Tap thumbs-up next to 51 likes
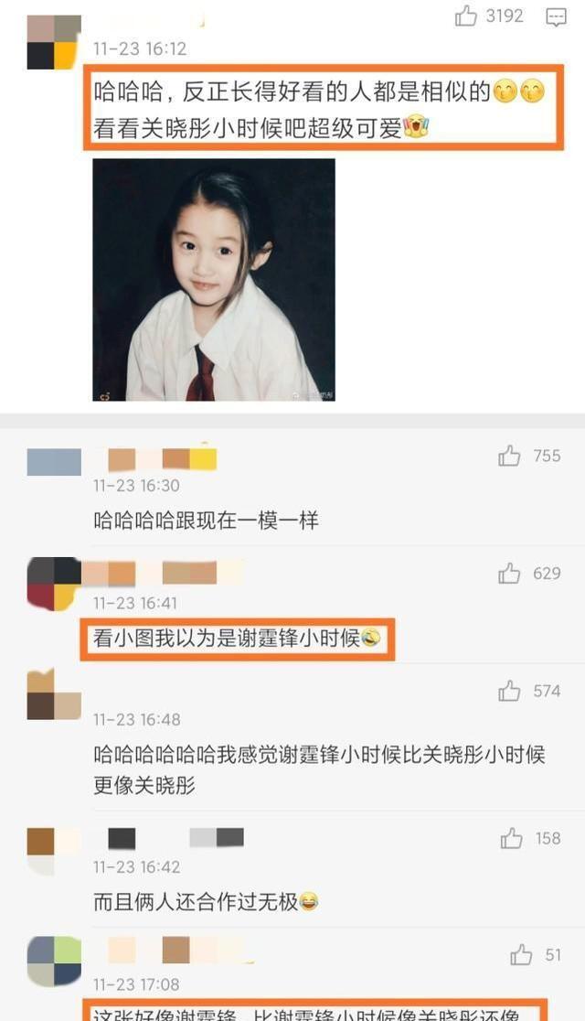This screenshot has width=585, height=1021. (x=521, y=955)
